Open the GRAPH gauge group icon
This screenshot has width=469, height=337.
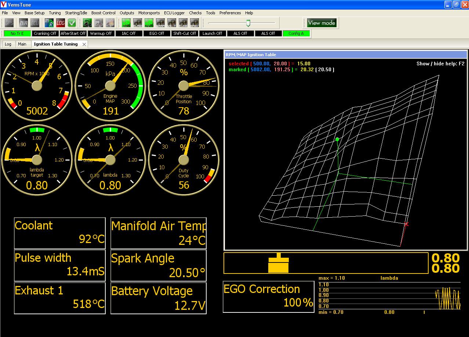(160, 23)
